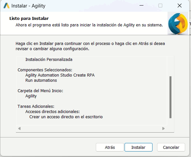This screenshot has height=157, width=191.
Task: Cancel the setup with Cancelar
Action: pyautogui.click(x=171, y=147)
